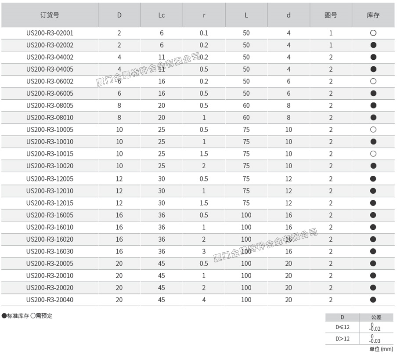Expand the 图号 column header
This screenshot has width=397, height=355.
click(x=331, y=14)
